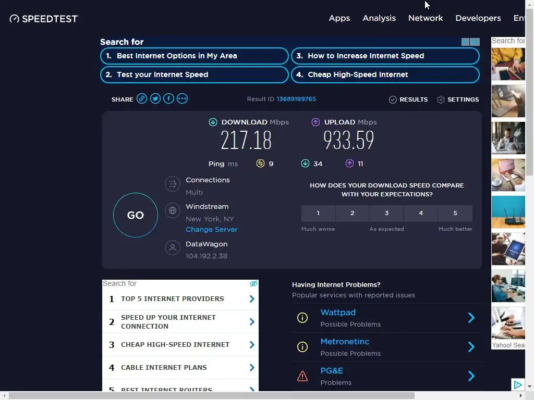
Task: Click Change Server link
Action: click(x=212, y=230)
